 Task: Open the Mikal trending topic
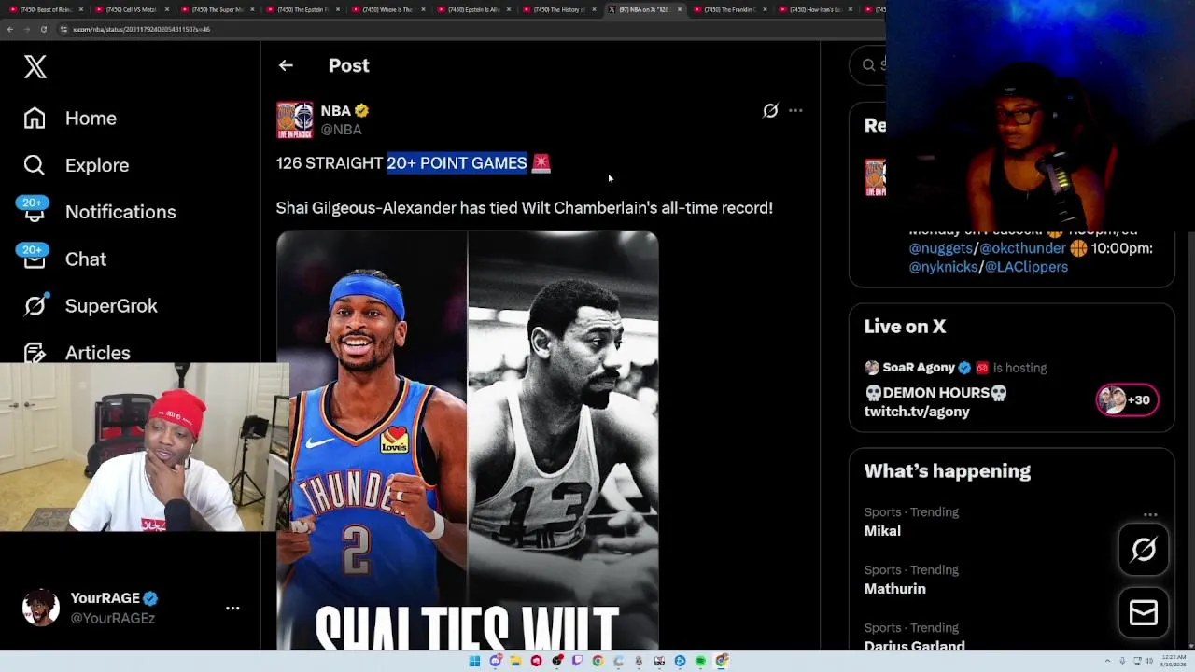(x=882, y=531)
